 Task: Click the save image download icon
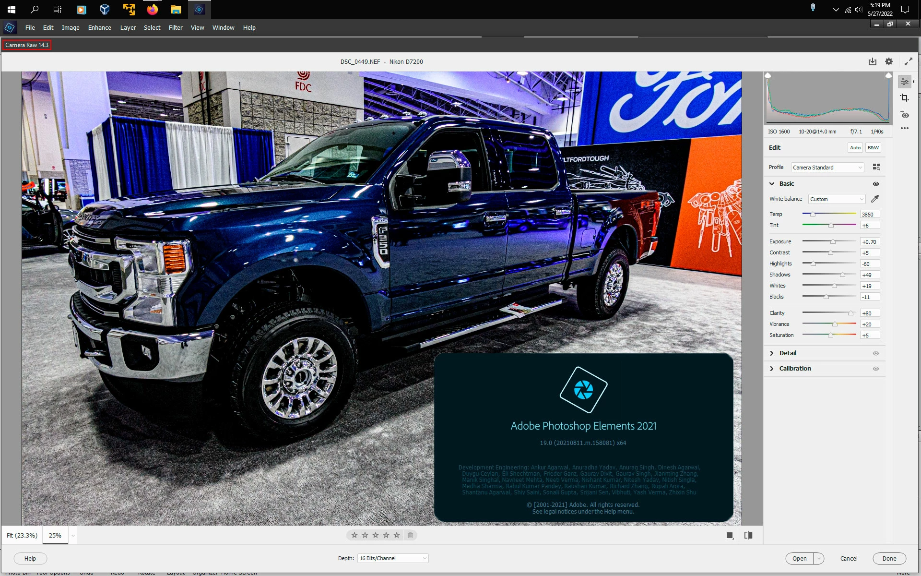point(872,61)
